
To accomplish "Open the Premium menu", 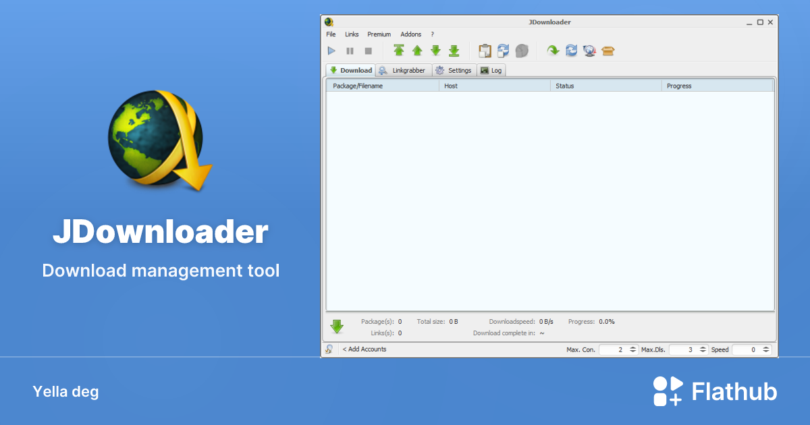I will [x=379, y=34].
